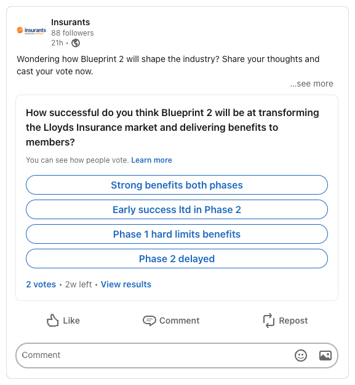This screenshot has height=385, width=355.
Task: Expand the post with ...see more
Action: click(311, 84)
